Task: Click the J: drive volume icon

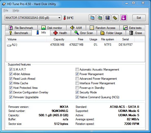Action: click(x=9, y=45)
